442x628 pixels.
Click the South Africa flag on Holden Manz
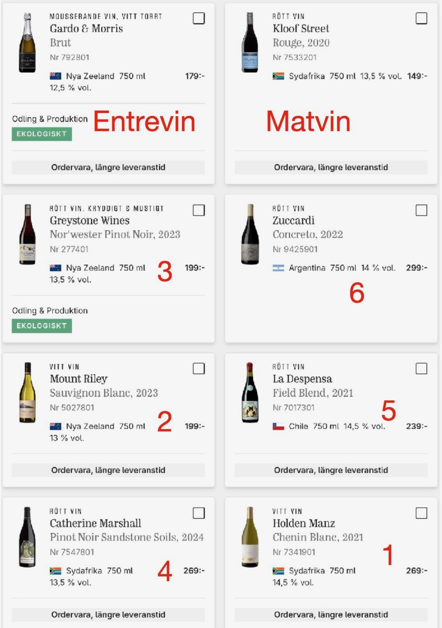[x=278, y=571]
